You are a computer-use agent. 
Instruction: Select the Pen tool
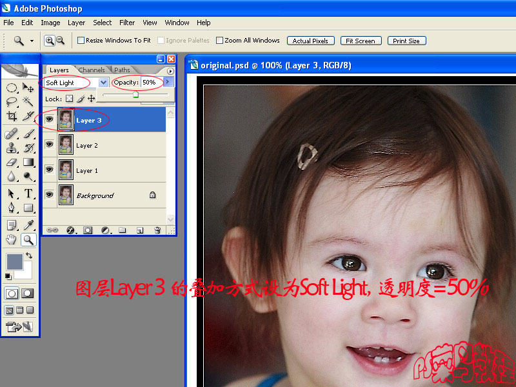click(x=12, y=208)
